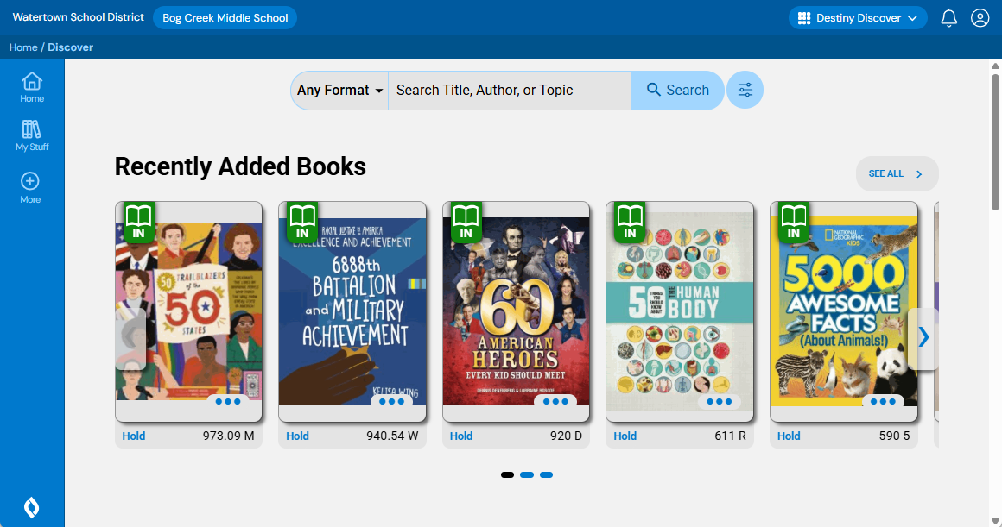Open the 50 Trailblazers of the 50 States cover
This screenshot has width=1002, height=527.
point(188,311)
